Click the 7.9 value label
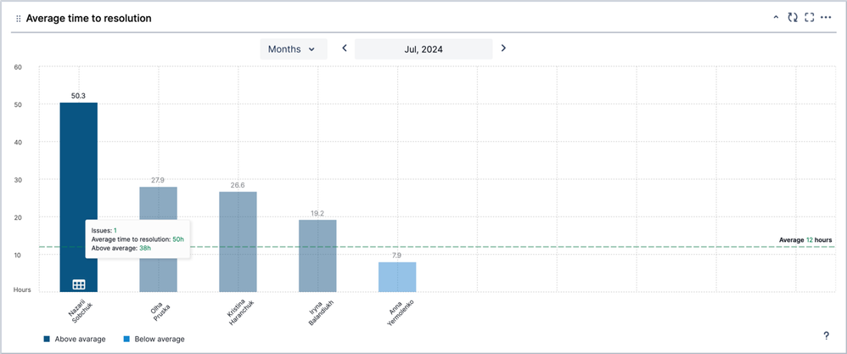847x354 pixels. coord(397,256)
